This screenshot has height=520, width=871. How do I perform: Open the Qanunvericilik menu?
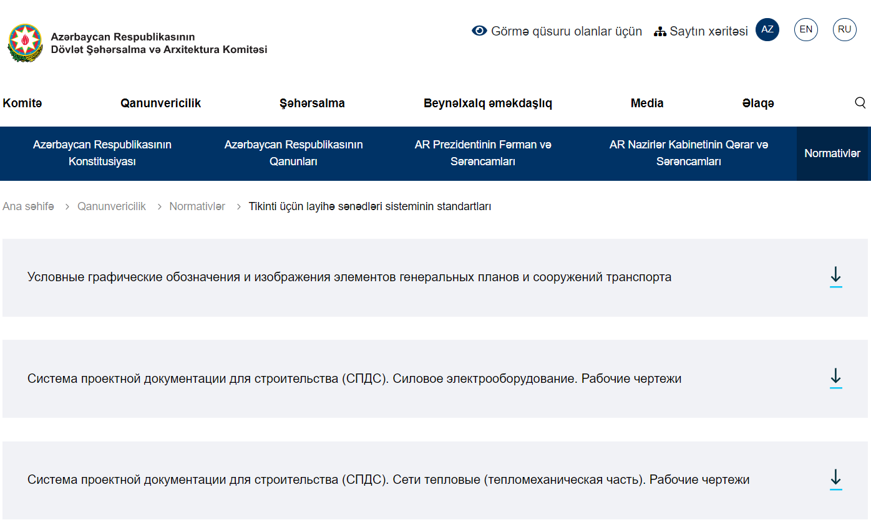(161, 104)
